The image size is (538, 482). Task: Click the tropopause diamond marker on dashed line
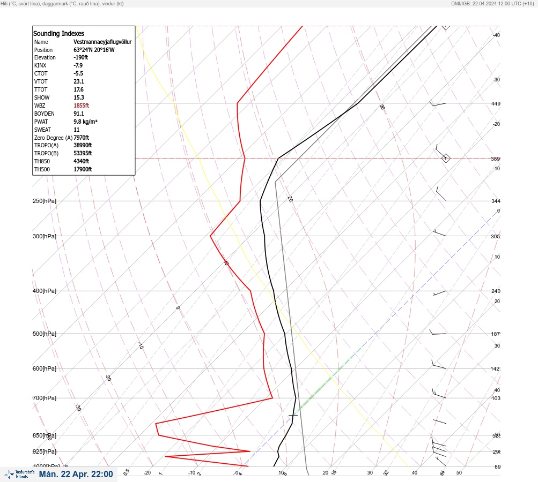[446, 159]
